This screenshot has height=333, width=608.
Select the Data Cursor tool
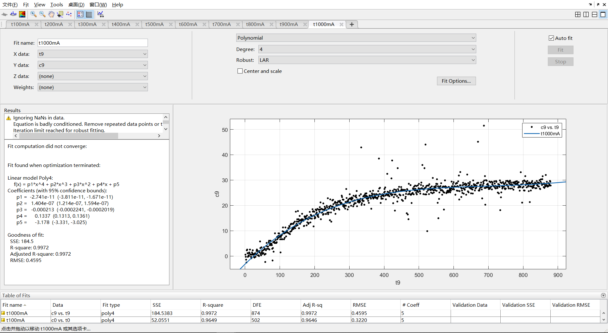(60, 14)
